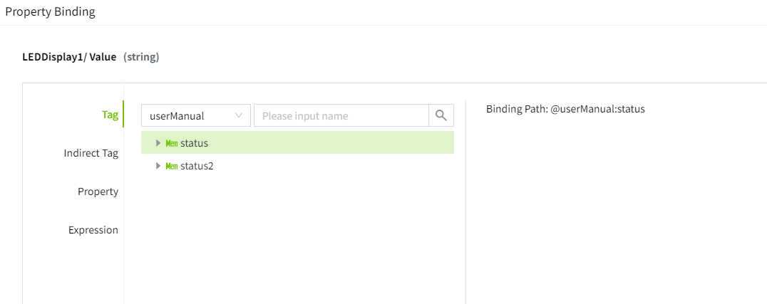Click the Property Binding dialog title
This screenshot has height=304, width=767.
[50, 12]
